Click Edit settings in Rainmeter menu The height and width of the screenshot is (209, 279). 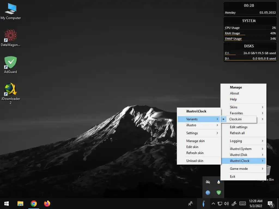tap(243, 127)
